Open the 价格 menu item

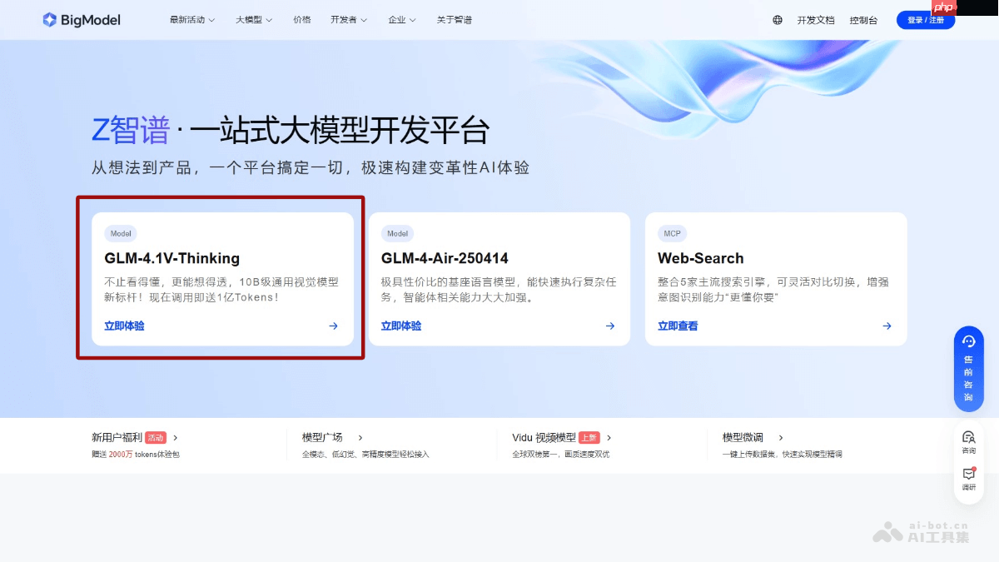pyautogui.click(x=302, y=20)
